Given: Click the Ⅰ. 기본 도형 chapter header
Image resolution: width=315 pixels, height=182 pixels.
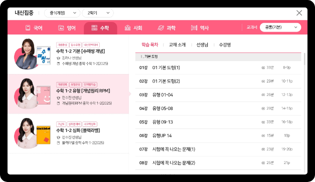Looking at the screenshot, I should pos(218,56).
